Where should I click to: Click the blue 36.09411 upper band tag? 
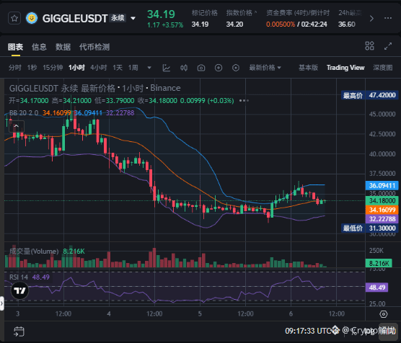tap(382, 186)
